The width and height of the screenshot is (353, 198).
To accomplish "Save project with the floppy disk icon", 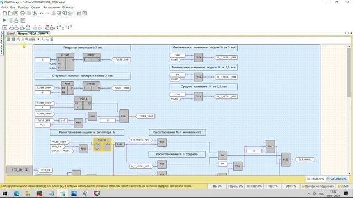I will (16, 13).
